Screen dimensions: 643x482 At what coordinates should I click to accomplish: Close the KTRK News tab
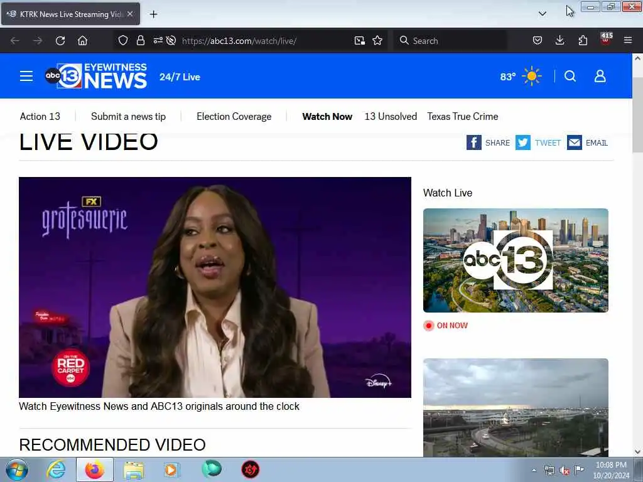[x=130, y=14]
